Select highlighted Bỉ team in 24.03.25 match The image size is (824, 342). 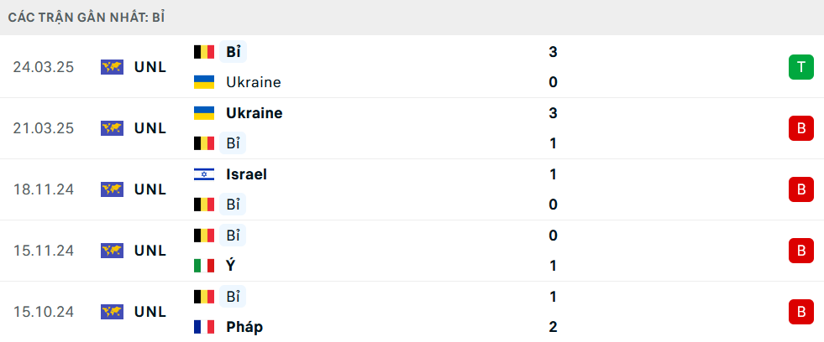click(x=233, y=51)
